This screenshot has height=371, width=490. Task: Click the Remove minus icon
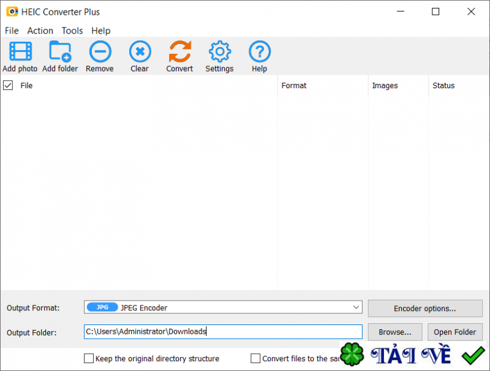pyautogui.click(x=100, y=51)
